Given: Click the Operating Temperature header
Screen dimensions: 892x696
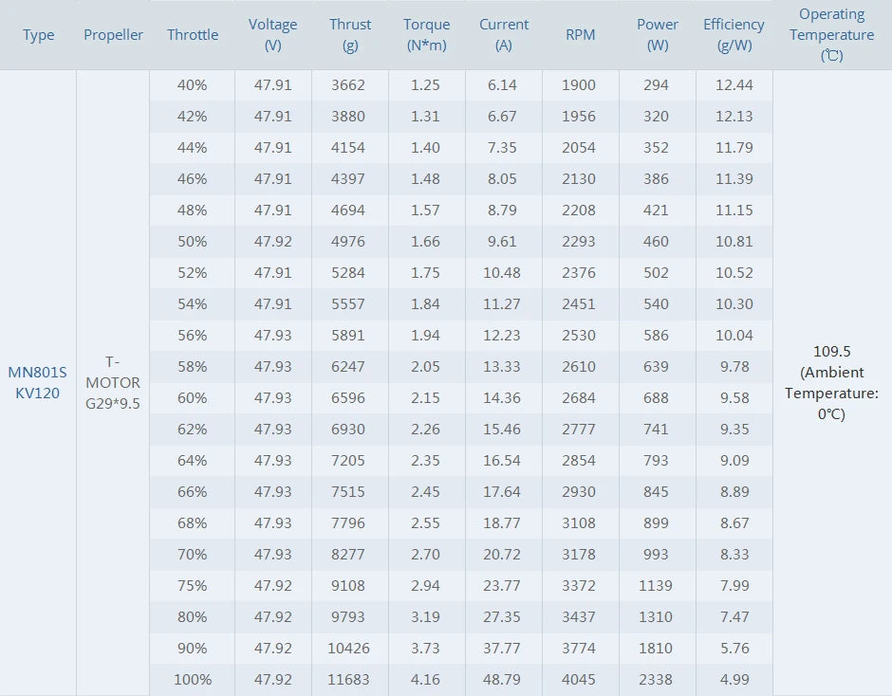Looking at the screenshot, I should (x=832, y=35).
